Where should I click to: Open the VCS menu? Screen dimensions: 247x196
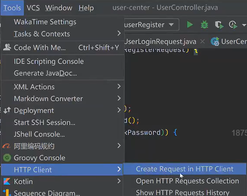pos(33,8)
